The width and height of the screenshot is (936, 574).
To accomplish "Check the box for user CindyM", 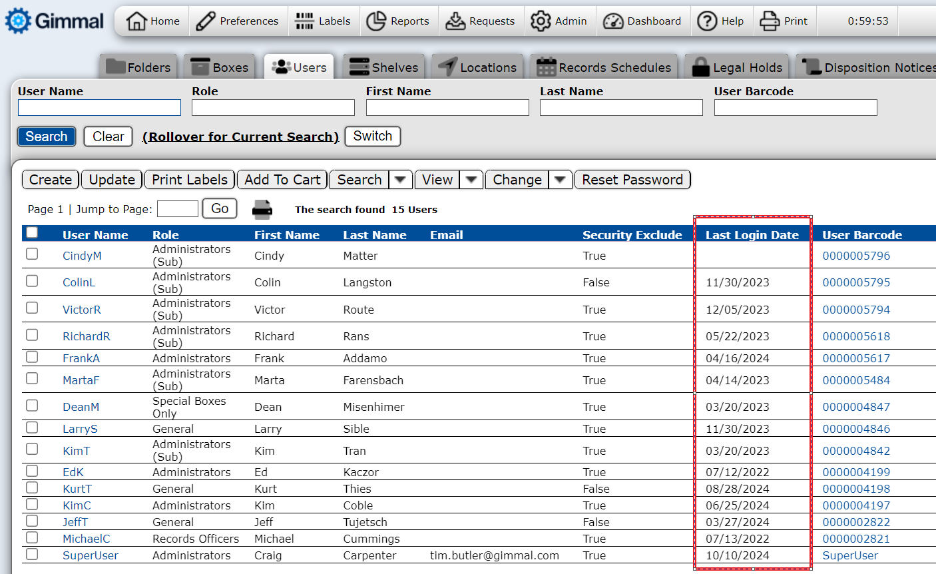I will click(32, 254).
